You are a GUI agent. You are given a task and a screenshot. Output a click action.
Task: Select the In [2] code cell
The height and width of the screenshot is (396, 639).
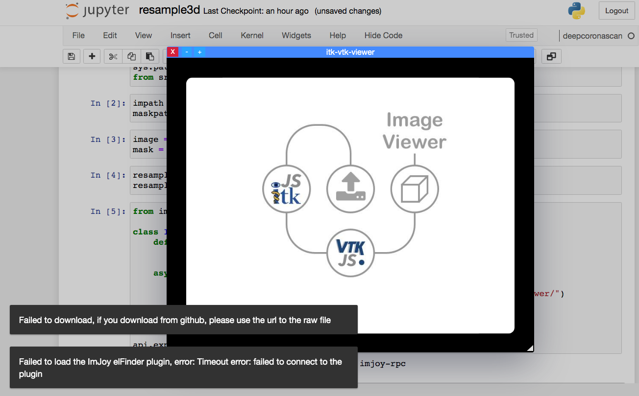[x=376, y=108]
